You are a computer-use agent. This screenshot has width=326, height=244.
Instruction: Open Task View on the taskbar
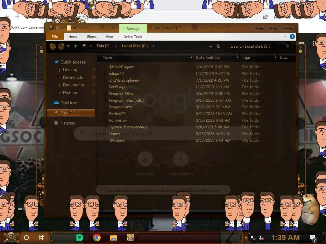point(42,238)
